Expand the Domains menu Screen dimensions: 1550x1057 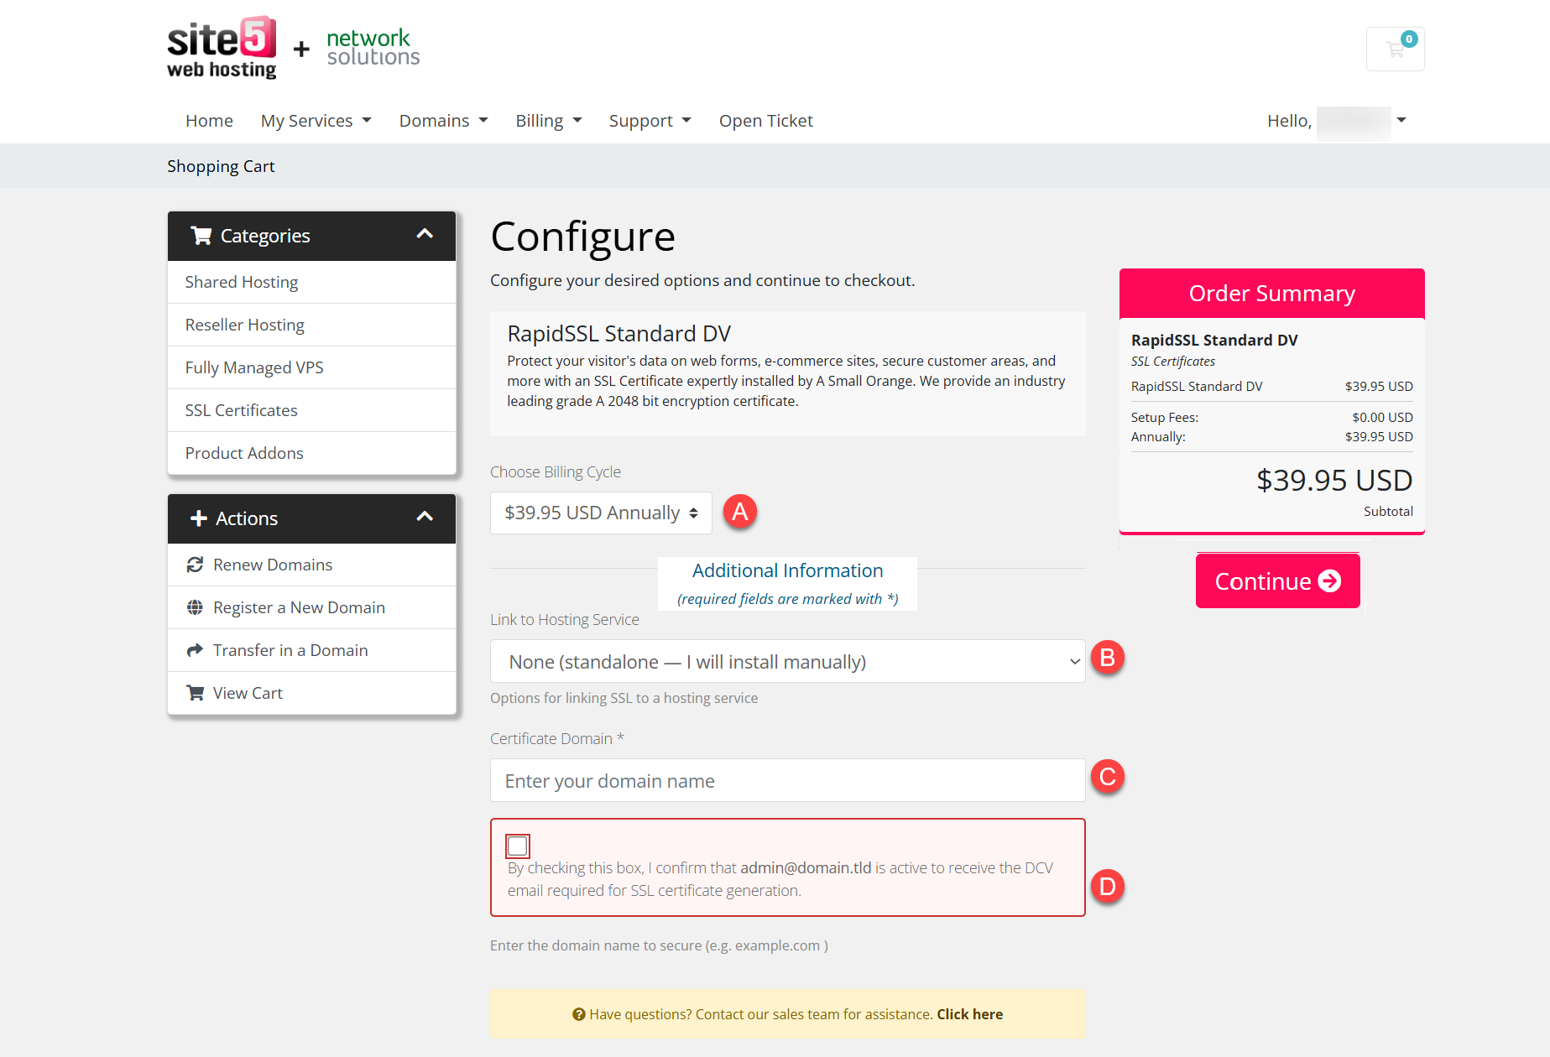443,121
